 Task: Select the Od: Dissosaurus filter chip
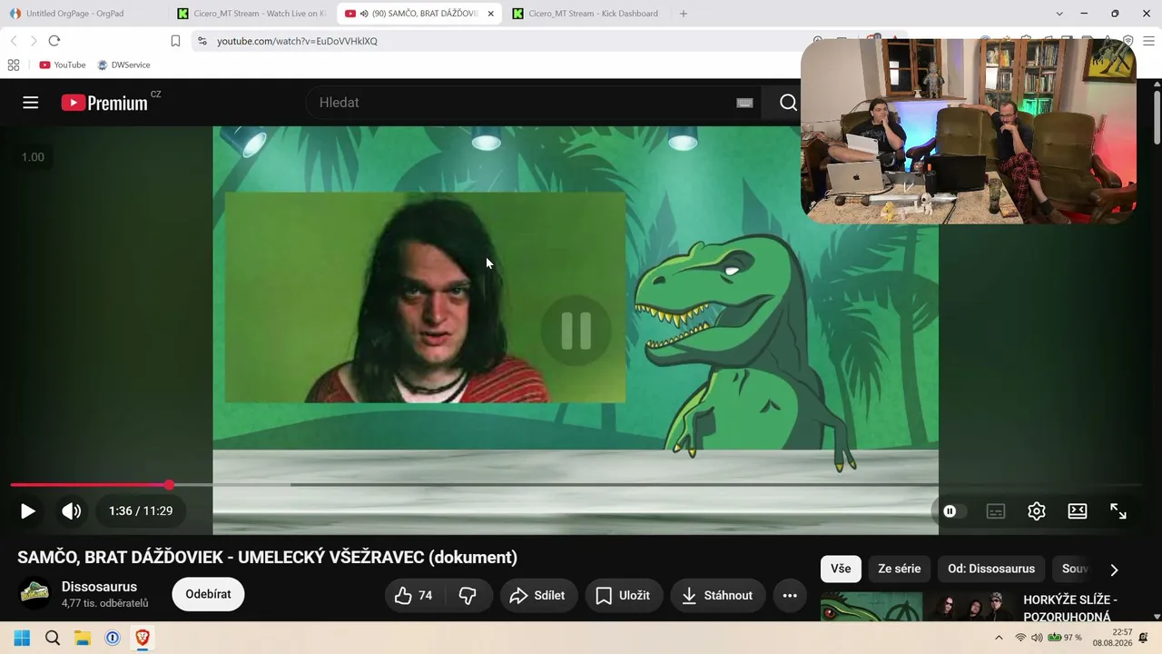coord(991,569)
